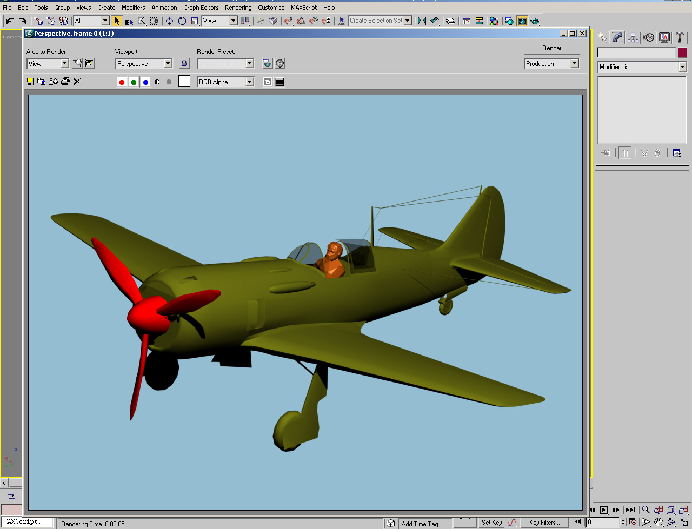Select the Mirror tool in the toolbar
The height and width of the screenshot is (529, 692).
(x=422, y=21)
